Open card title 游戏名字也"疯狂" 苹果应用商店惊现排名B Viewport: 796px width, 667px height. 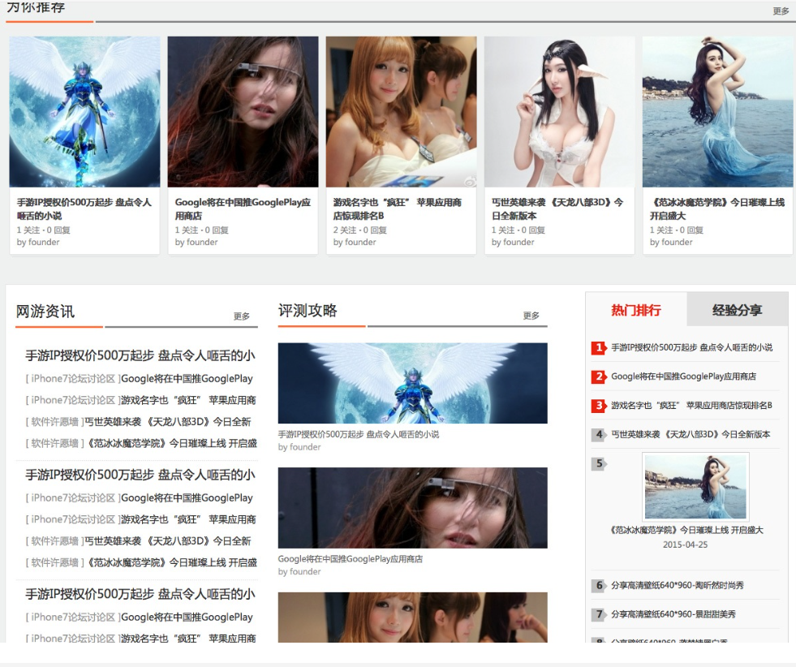[x=398, y=209]
